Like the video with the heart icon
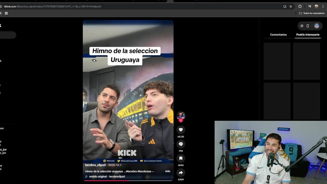 coord(181,130)
